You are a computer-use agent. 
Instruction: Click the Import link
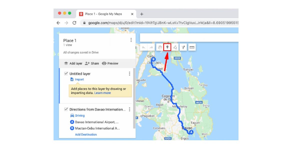point(79,79)
